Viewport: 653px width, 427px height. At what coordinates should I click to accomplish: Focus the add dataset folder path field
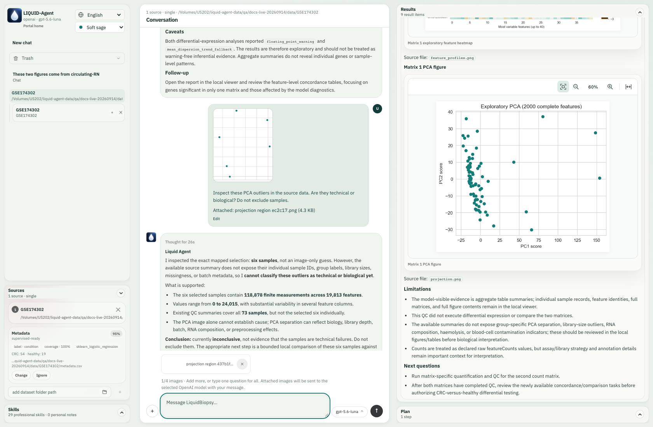(55, 392)
